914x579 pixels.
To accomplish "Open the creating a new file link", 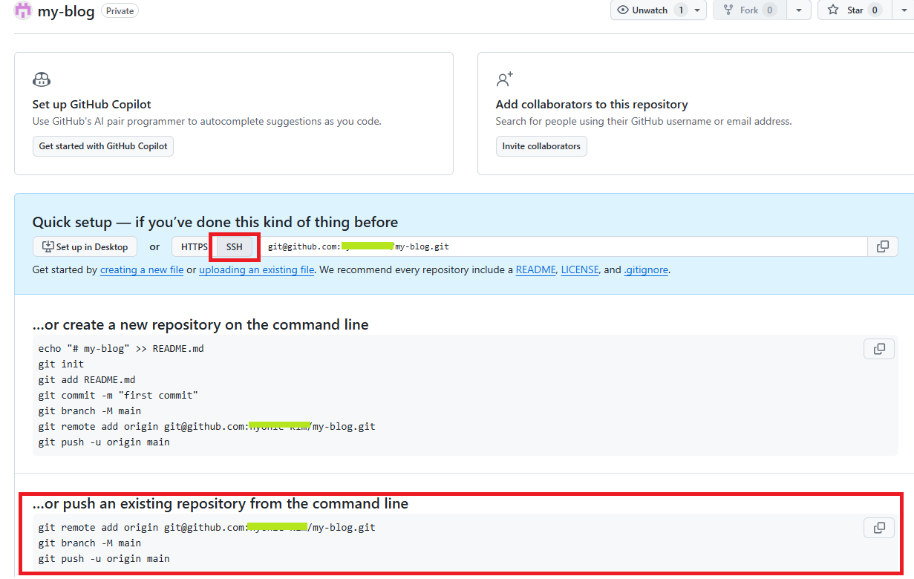I will (x=142, y=270).
